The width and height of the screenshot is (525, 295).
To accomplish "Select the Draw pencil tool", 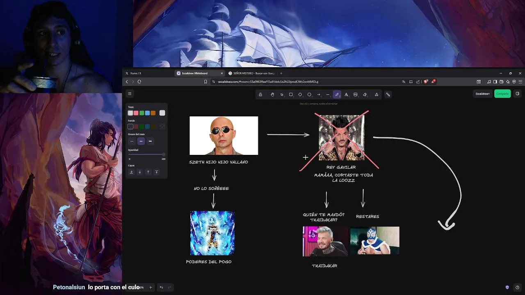I will [x=337, y=95].
